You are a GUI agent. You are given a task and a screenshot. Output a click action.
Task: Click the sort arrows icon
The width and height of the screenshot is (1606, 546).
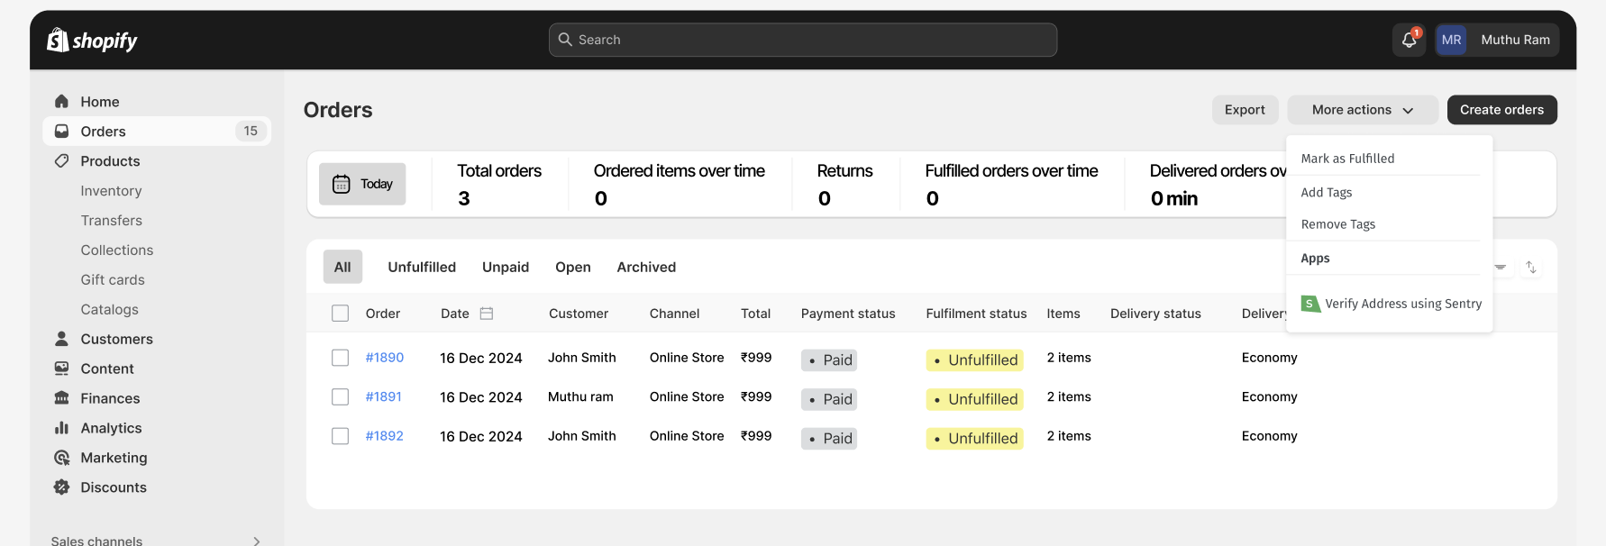pyautogui.click(x=1530, y=268)
